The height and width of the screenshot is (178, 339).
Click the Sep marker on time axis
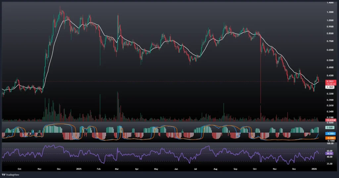pyautogui.click(x=235, y=168)
